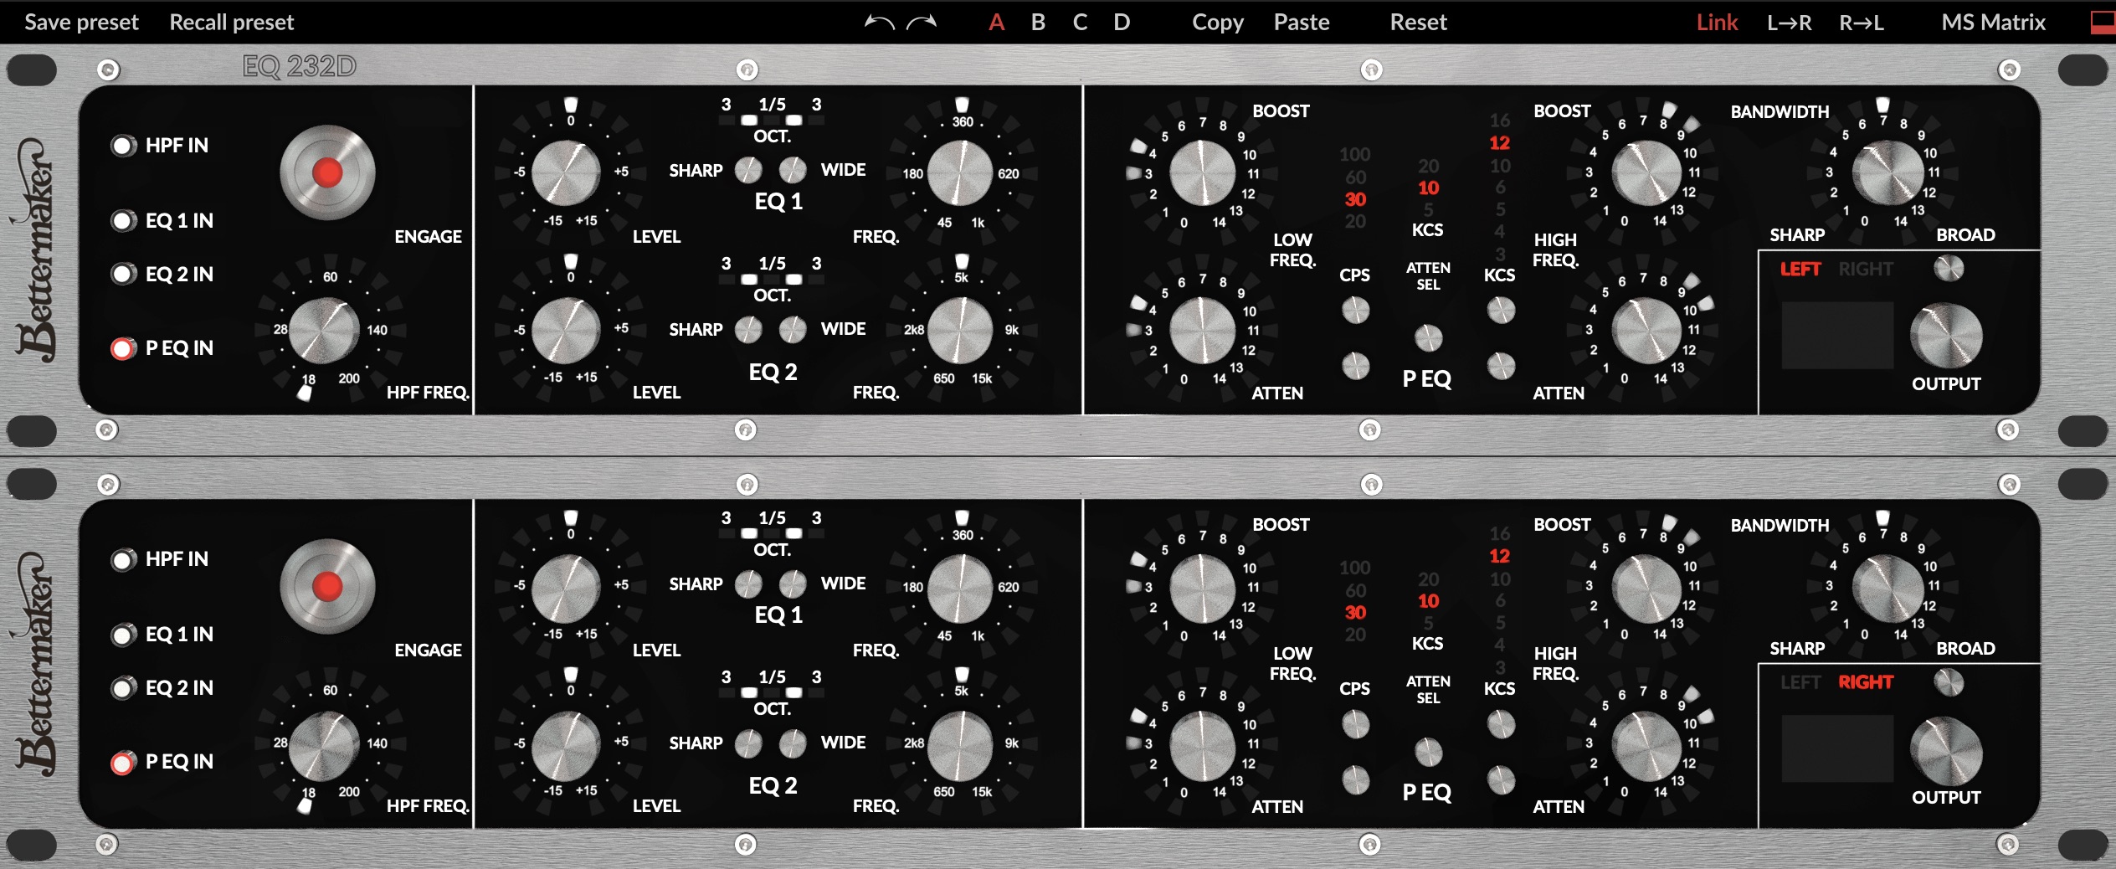Click L→R copy button

pyautogui.click(x=1790, y=23)
